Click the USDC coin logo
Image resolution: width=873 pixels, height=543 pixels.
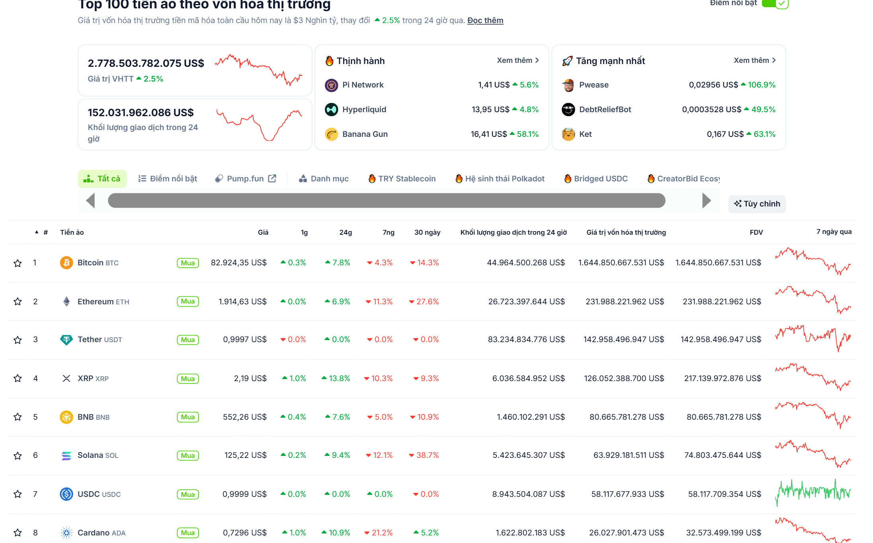(66, 494)
